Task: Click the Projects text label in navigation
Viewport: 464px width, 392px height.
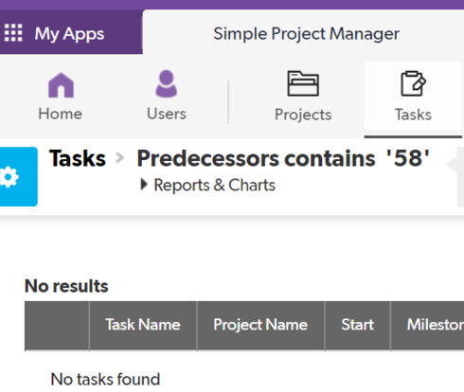Action: tap(303, 115)
